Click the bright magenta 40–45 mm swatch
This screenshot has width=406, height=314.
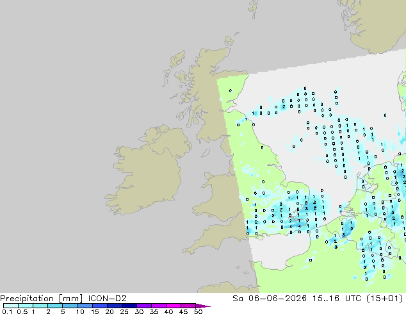coord(174,306)
